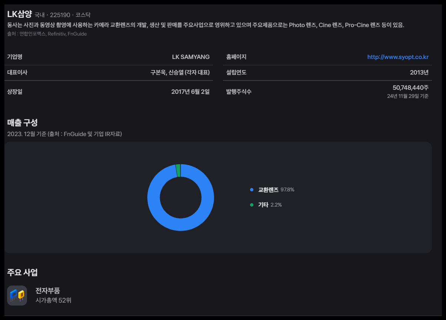Image resolution: width=446 pixels, height=320 pixels.
Task: Click the 2013년 founding year value
Action: point(419,72)
